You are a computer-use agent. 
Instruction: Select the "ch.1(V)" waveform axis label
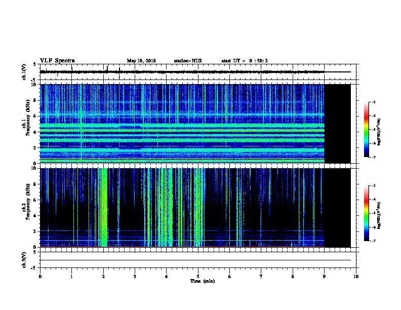coord(24,72)
